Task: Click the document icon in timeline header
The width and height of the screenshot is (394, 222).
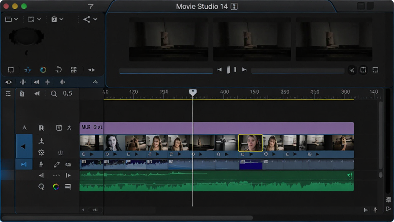Action: pos(22,94)
